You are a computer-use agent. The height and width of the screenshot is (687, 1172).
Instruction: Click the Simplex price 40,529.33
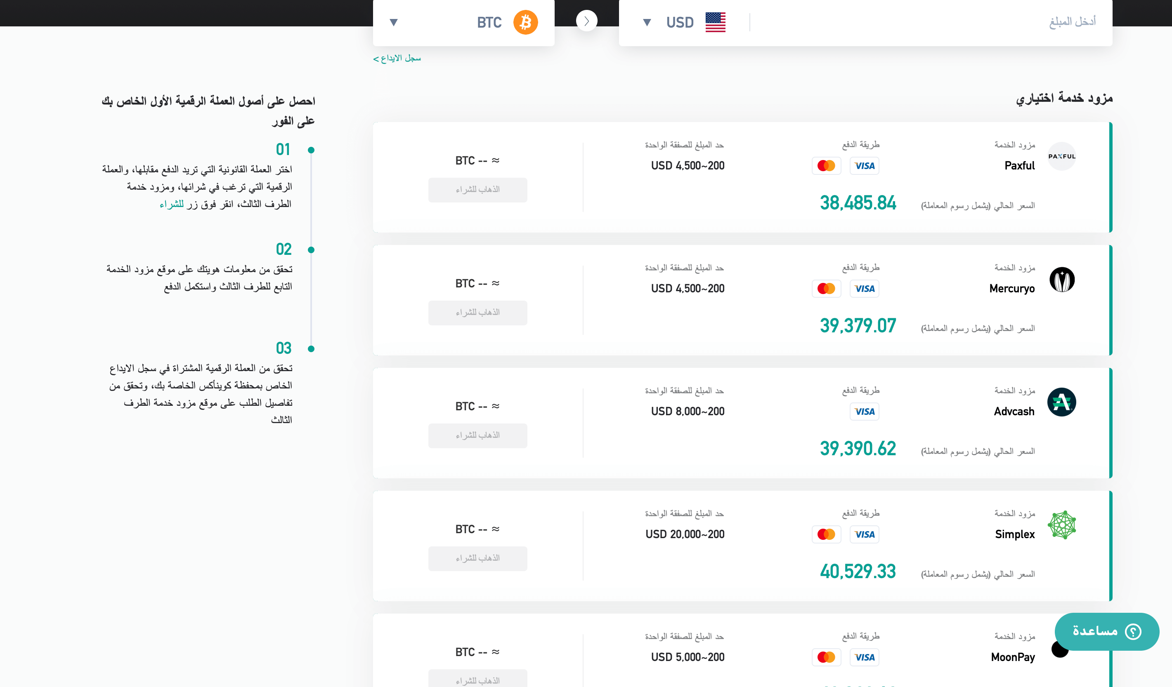coord(858,572)
